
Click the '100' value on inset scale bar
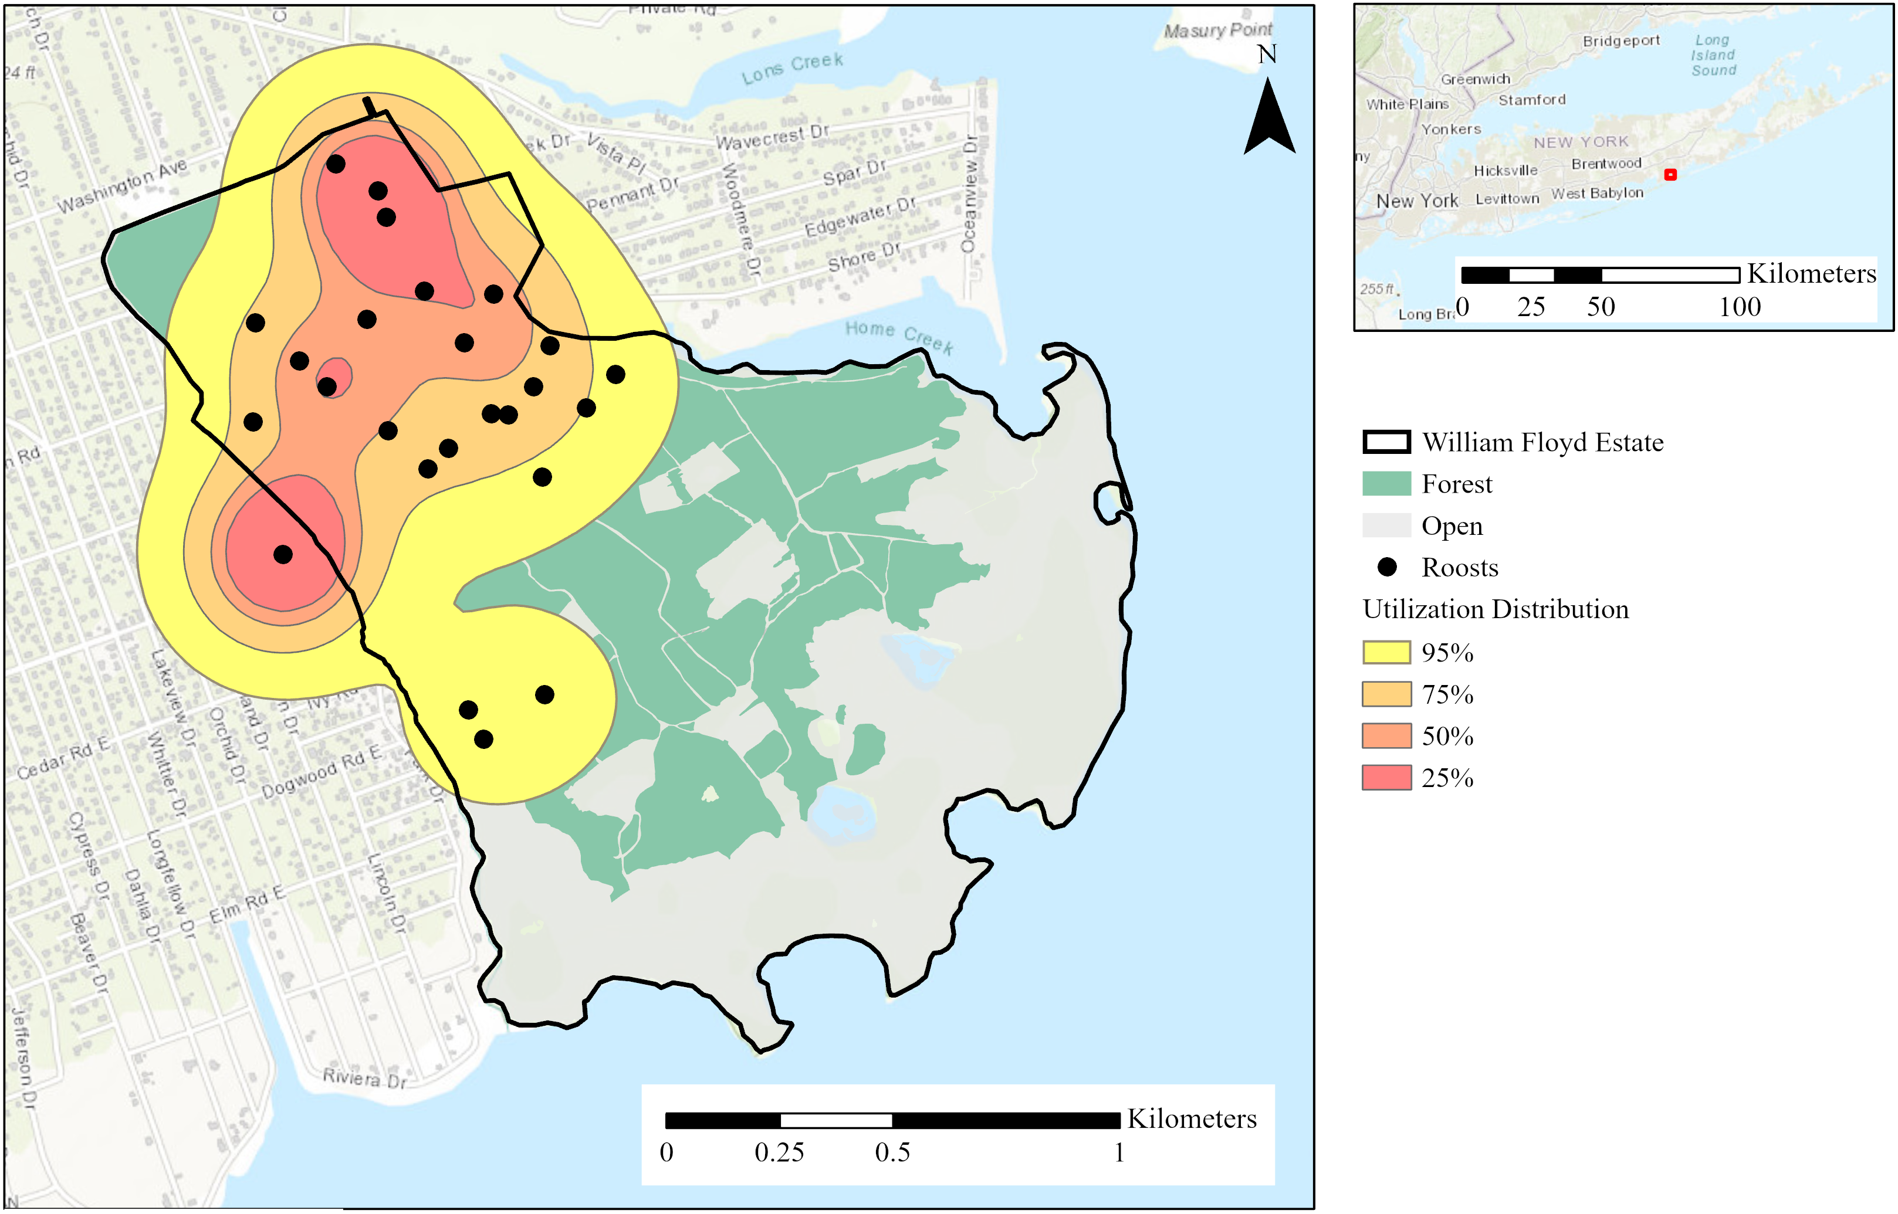coord(1740,307)
